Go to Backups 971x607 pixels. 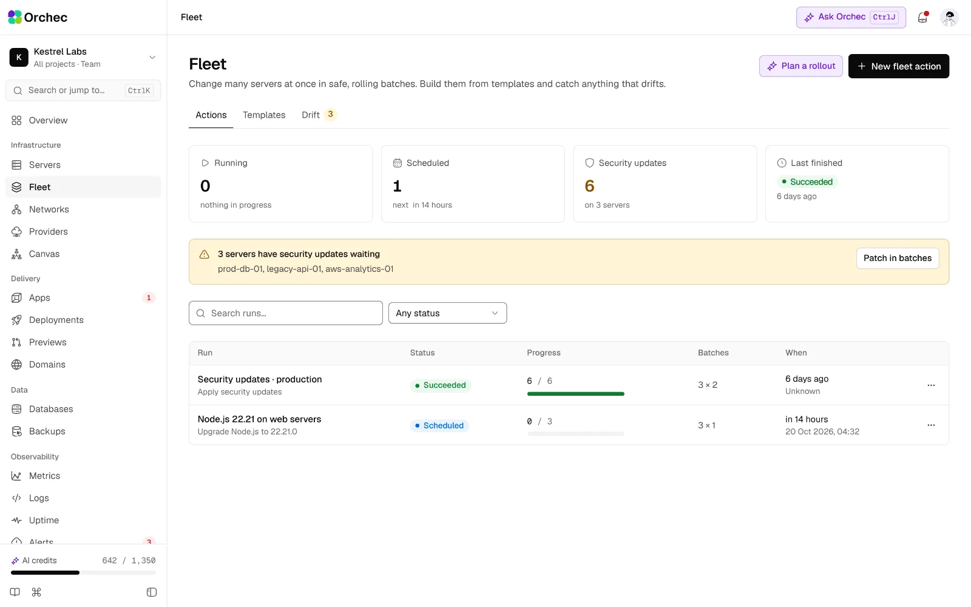[83, 432]
